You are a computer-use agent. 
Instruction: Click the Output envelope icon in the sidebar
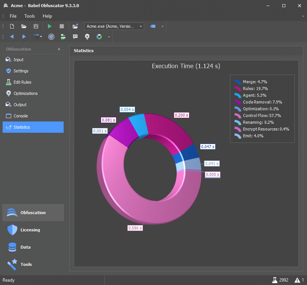pos(8,105)
